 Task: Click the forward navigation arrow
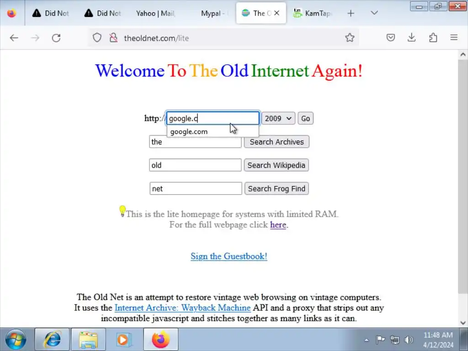coord(35,38)
